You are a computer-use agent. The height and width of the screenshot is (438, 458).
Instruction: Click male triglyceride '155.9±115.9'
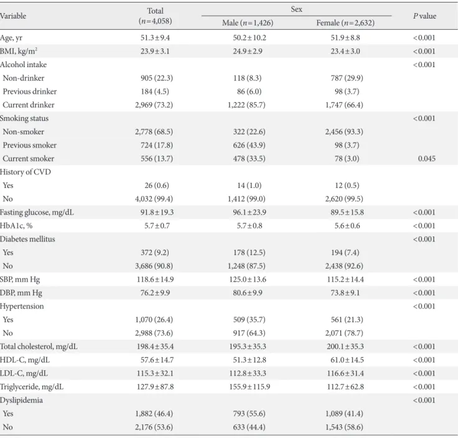250,387
